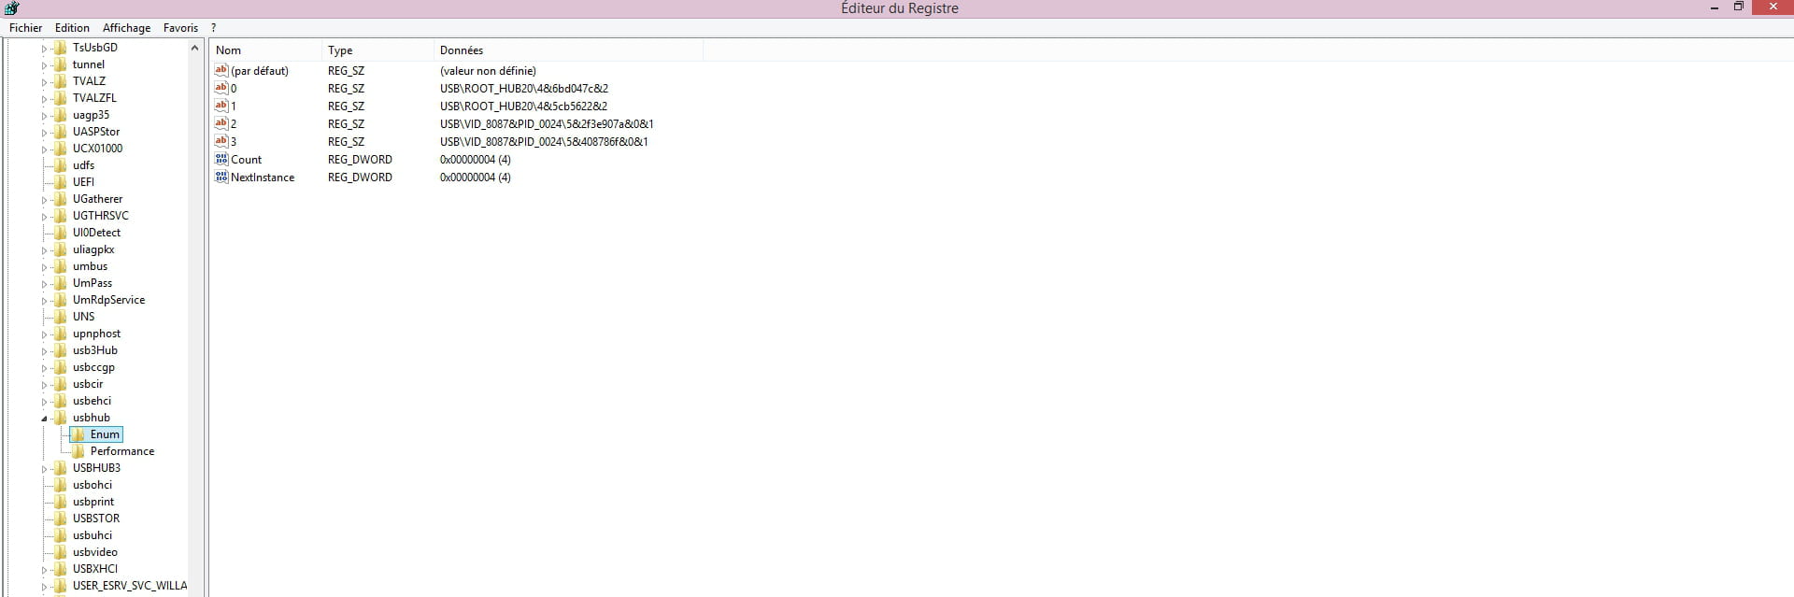Image resolution: width=1794 pixels, height=597 pixels.
Task: Select the NextInstance value name
Action: point(263,178)
